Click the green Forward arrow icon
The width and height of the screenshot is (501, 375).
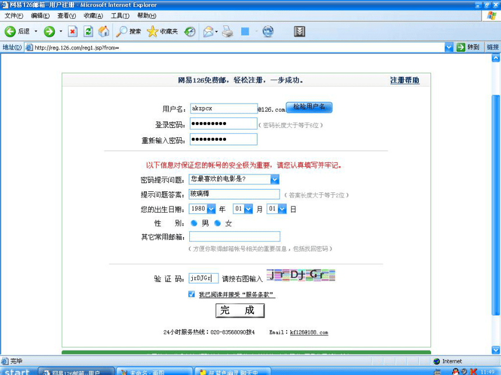[49, 31]
